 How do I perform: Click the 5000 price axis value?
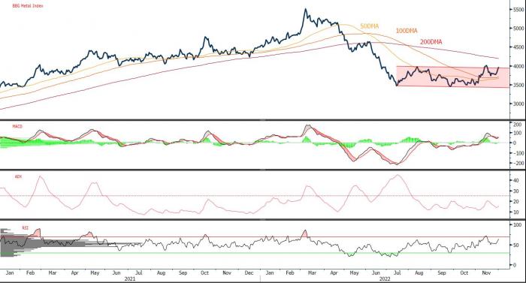pyautogui.click(x=518, y=29)
